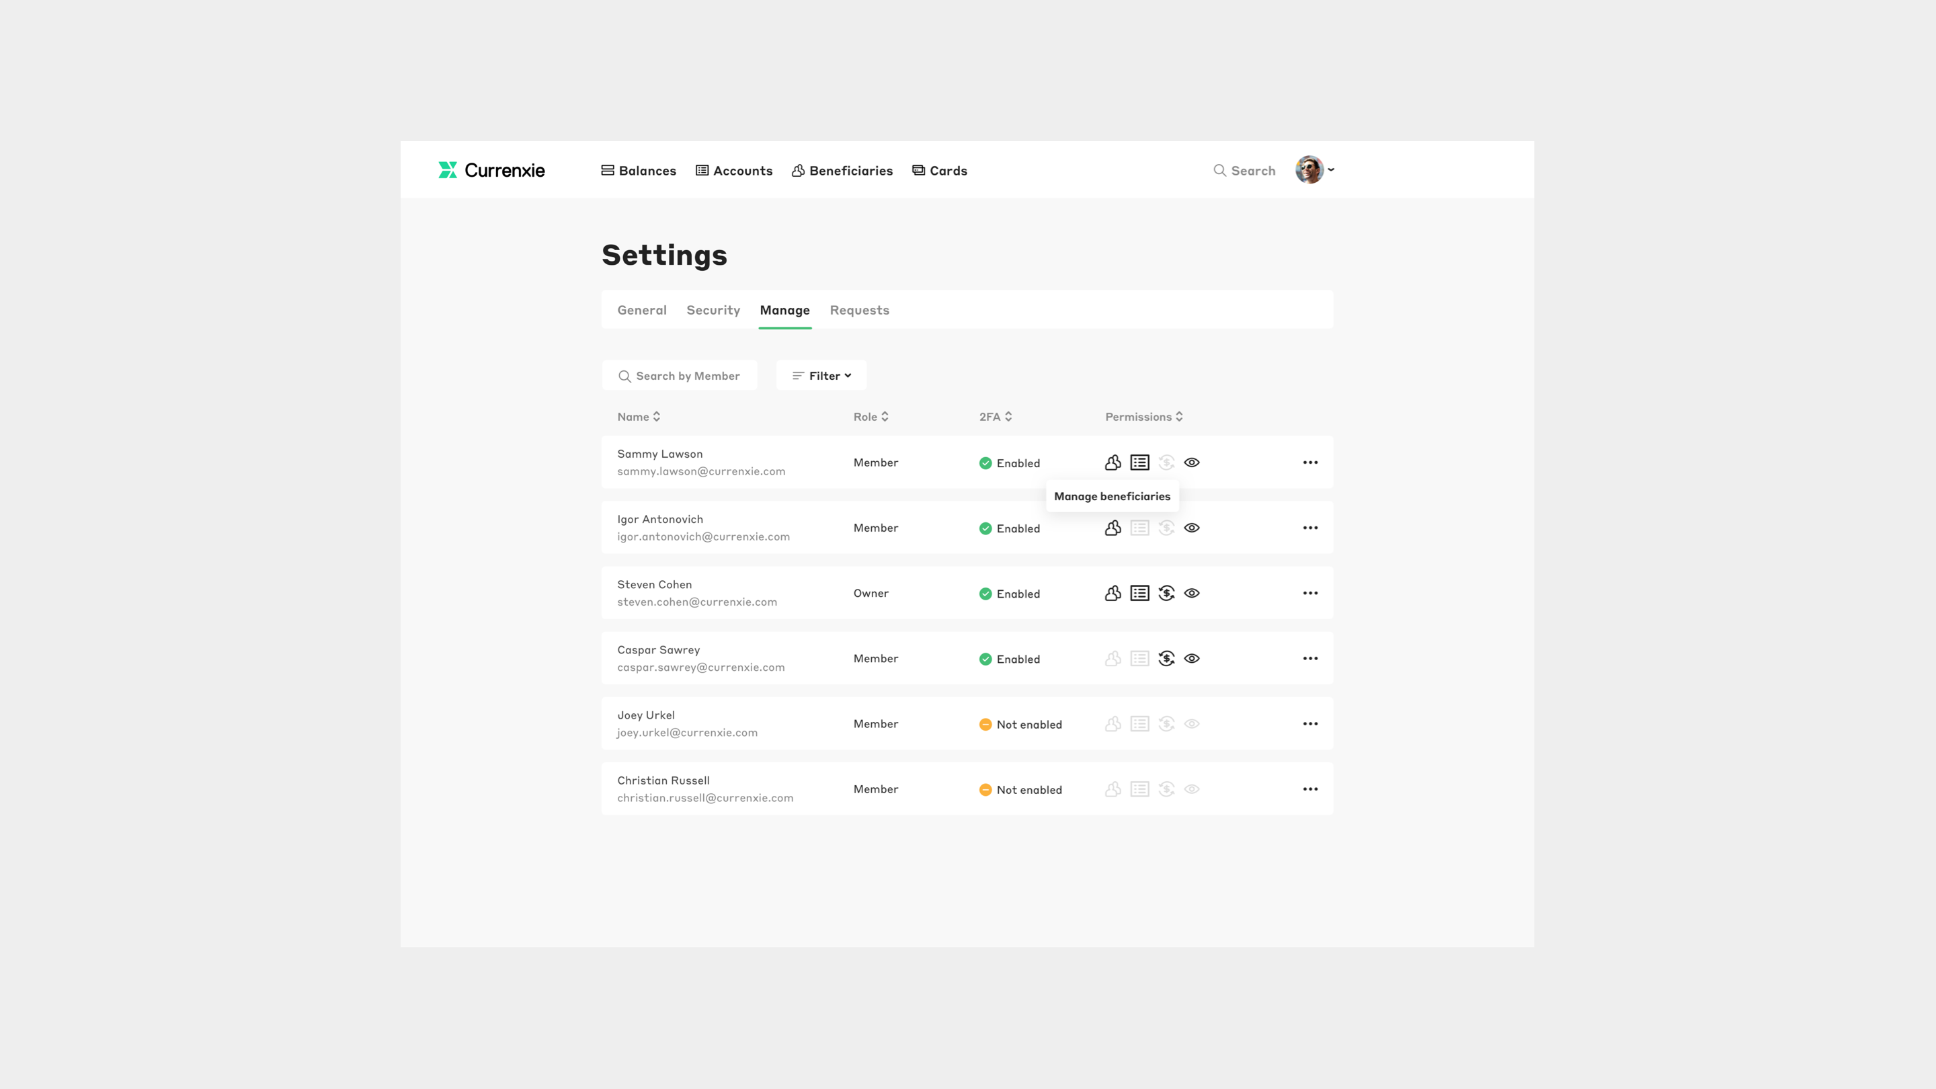Open three-dot menu for Christian Russell
Screen dimensions: 1936x1089
pos(1310,789)
